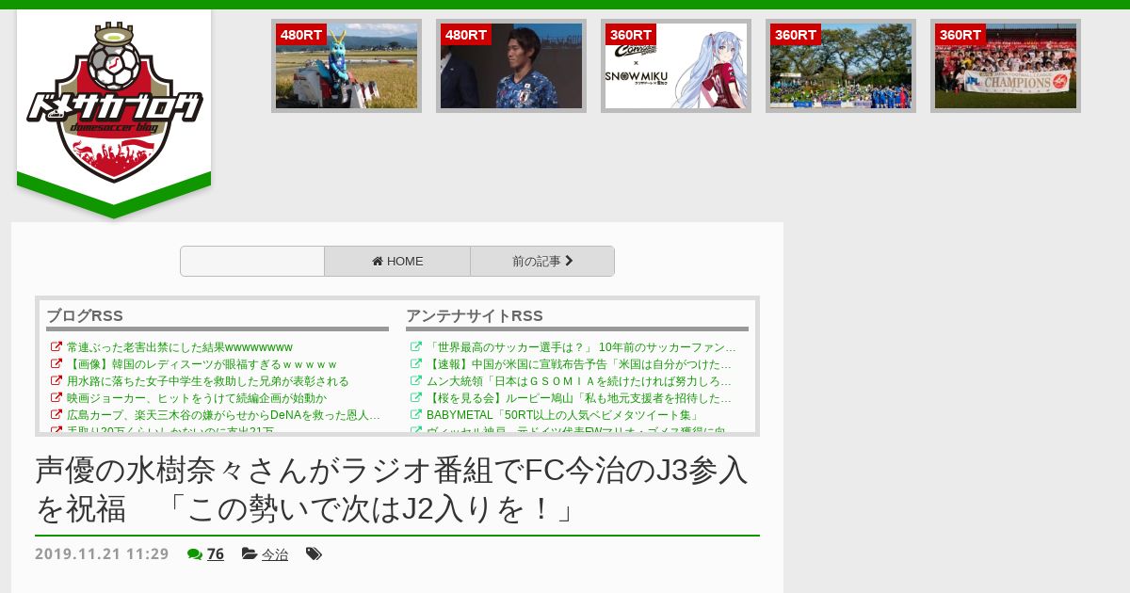This screenshot has width=1130, height=593.
Task: Open the 76 comments link
Action: (x=216, y=554)
